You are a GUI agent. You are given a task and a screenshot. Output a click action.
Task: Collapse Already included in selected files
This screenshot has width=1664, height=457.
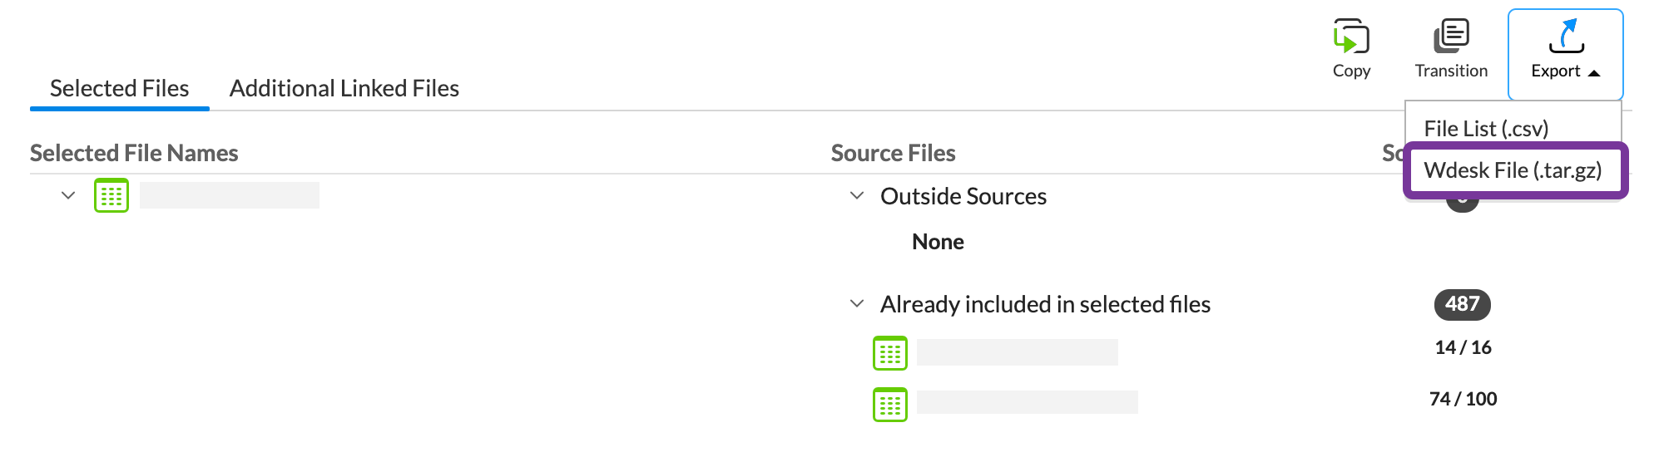pyautogui.click(x=857, y=304)
